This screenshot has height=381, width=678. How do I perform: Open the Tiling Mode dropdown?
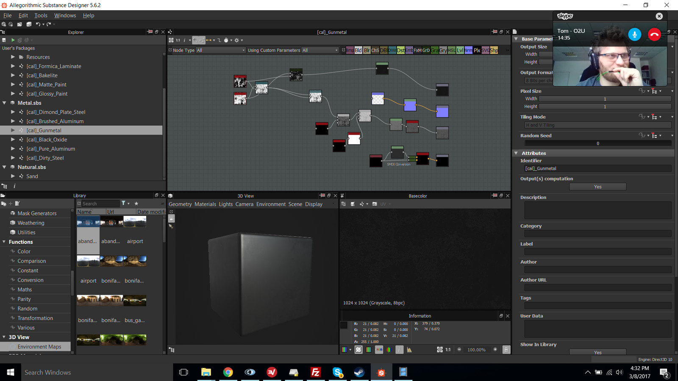[598, 125]
